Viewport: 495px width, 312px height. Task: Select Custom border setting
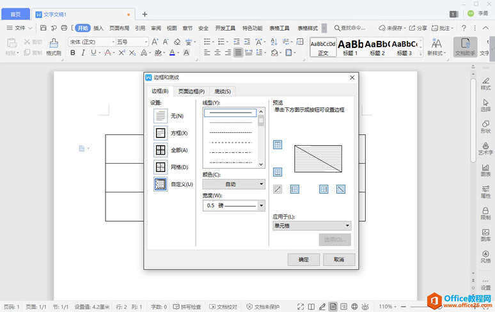[161, 184]
